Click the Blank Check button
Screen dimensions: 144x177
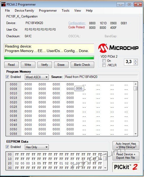(82, 65)
